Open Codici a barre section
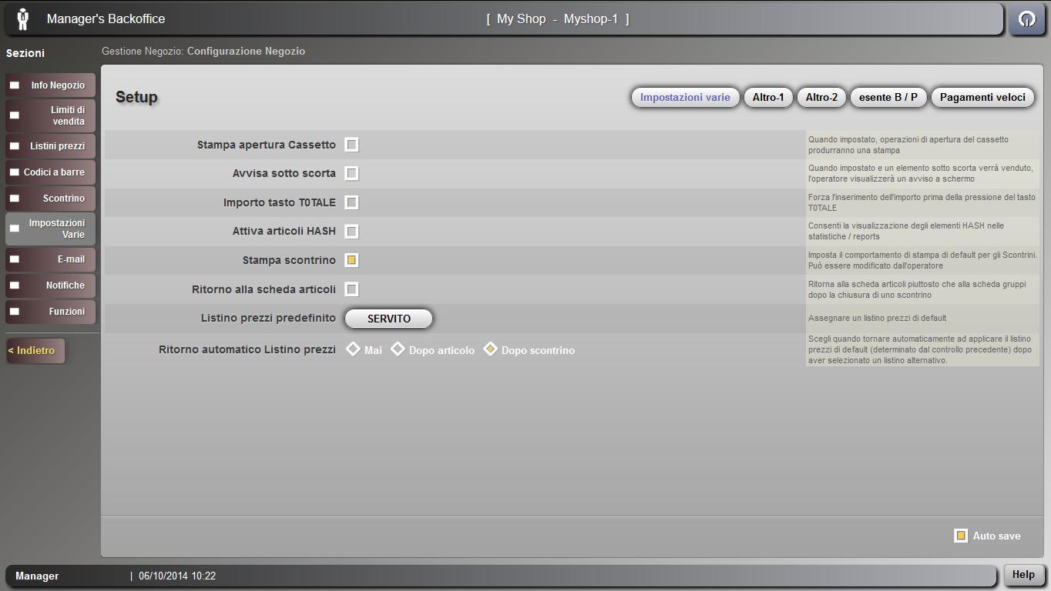The image size is (1051, 591). 51,172
